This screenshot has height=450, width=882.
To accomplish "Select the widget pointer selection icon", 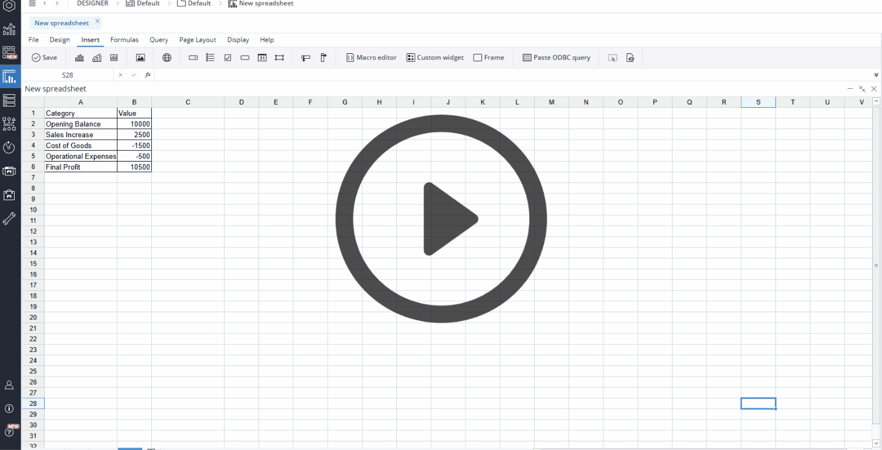I will [612, 57].
